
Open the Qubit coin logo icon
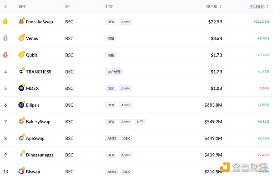coord(21,55)
